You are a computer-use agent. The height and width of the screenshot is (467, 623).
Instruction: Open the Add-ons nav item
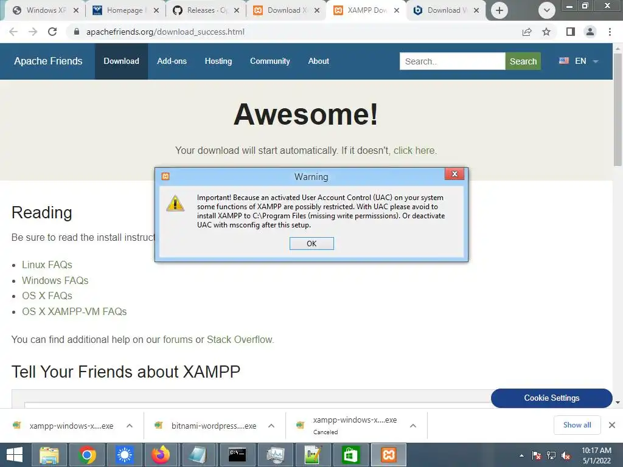[x=172, y=61]
